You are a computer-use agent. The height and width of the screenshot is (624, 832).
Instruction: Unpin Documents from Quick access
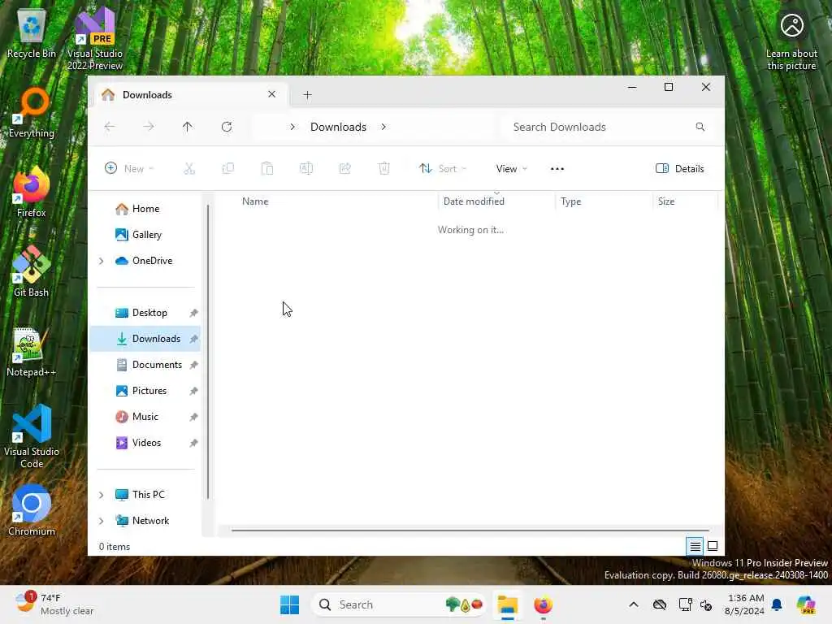click(193, 365)
